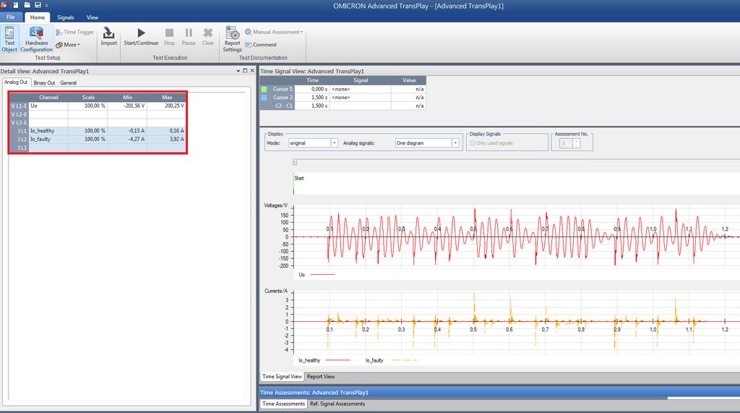This screenshot has height=413, width=740.
Task: Click the I L3 row header
Action: tap(20, 148)
